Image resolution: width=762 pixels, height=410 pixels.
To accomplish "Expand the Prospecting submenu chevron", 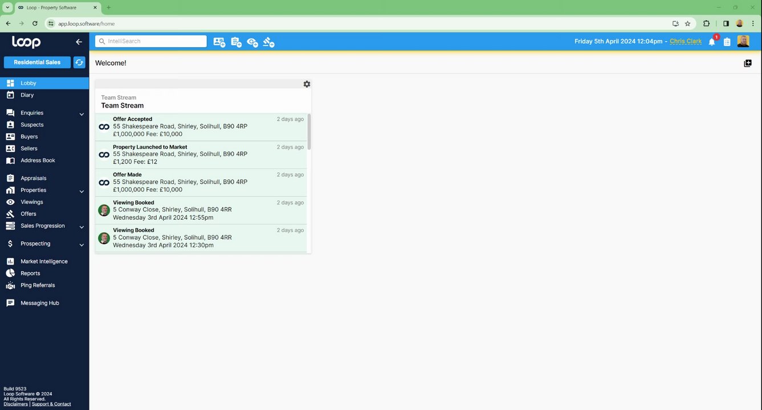I will tap(82, 245).
